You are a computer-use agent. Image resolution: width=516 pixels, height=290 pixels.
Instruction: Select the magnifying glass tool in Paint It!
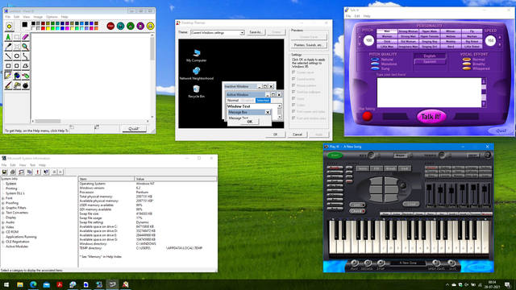[25, 47]
